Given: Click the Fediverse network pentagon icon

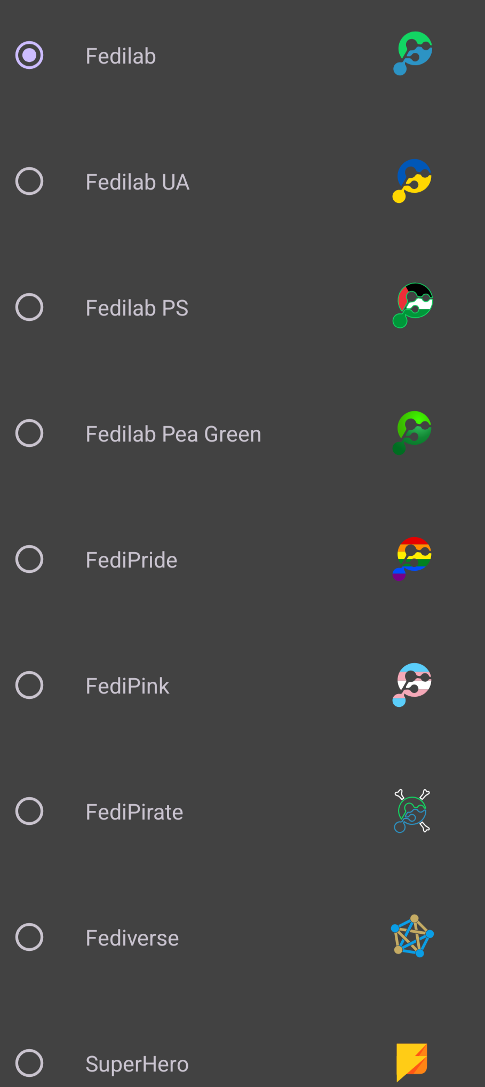Looking at the screenshot, I should click(x=412, y=936).
